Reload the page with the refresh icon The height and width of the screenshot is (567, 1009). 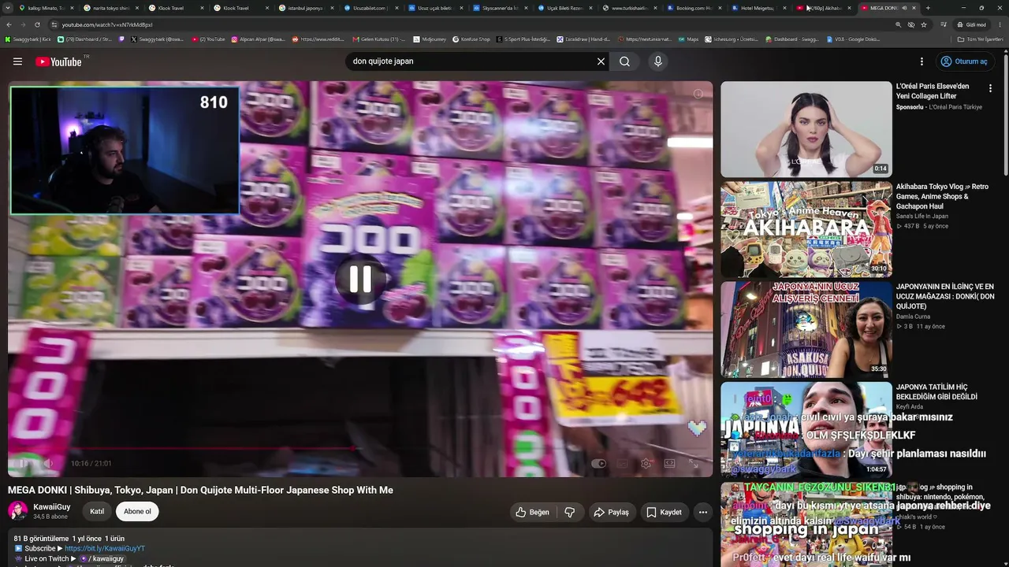37,24
